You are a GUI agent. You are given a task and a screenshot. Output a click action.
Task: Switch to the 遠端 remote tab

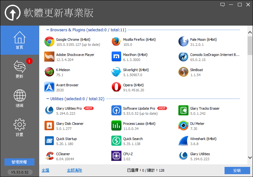coord(20,98)
